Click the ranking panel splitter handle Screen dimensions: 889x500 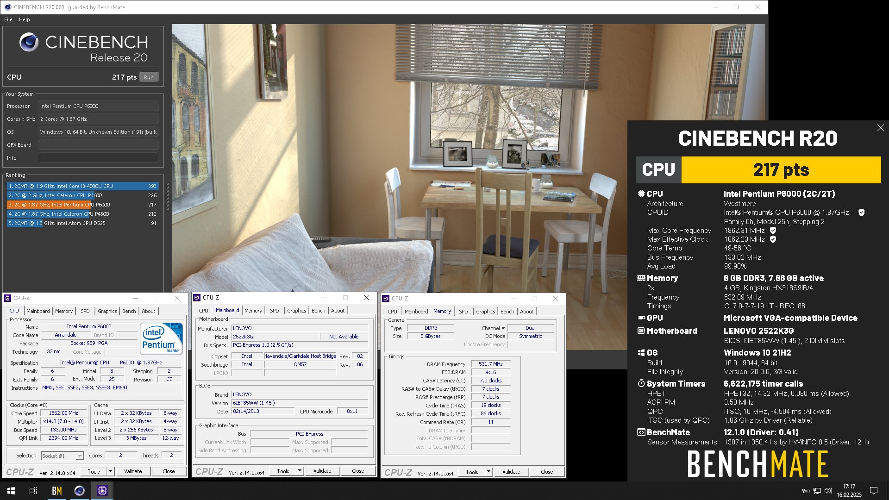pos(168,197)
